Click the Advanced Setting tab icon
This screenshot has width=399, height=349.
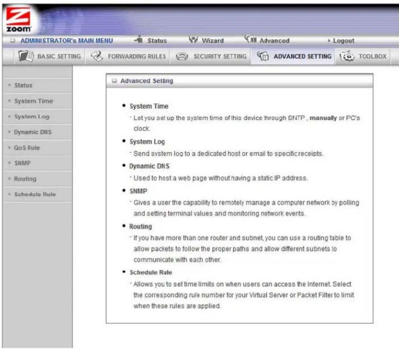(262, 56)
